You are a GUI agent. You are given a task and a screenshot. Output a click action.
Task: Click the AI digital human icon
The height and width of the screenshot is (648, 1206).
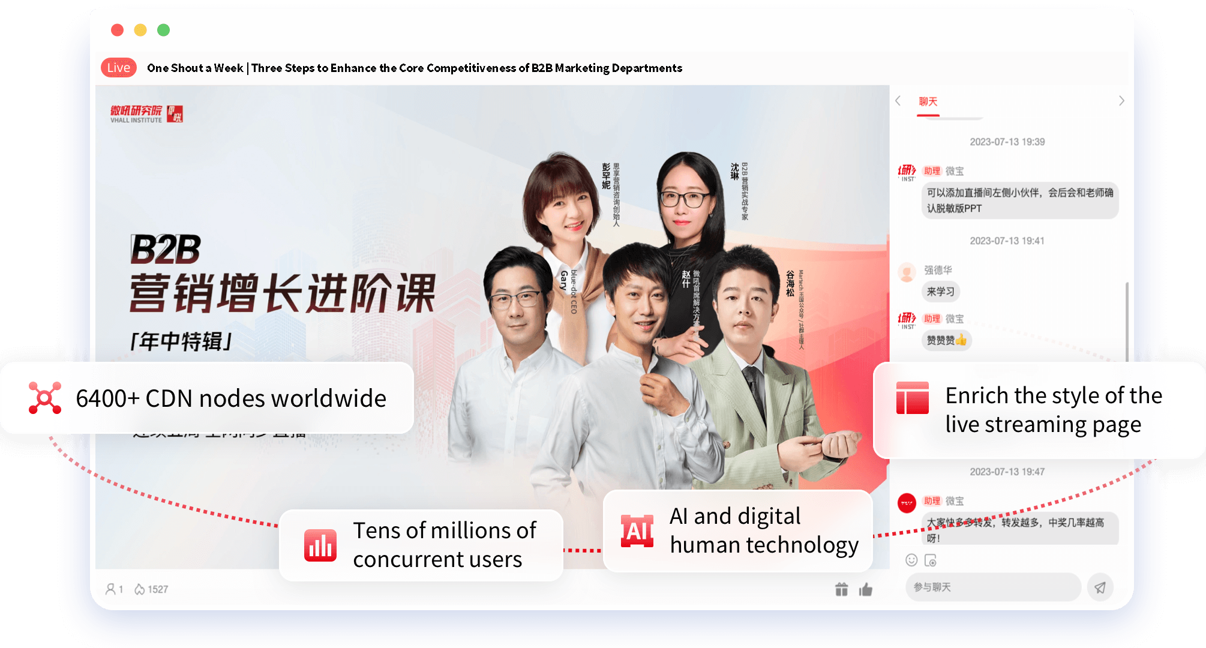(637, 531)
